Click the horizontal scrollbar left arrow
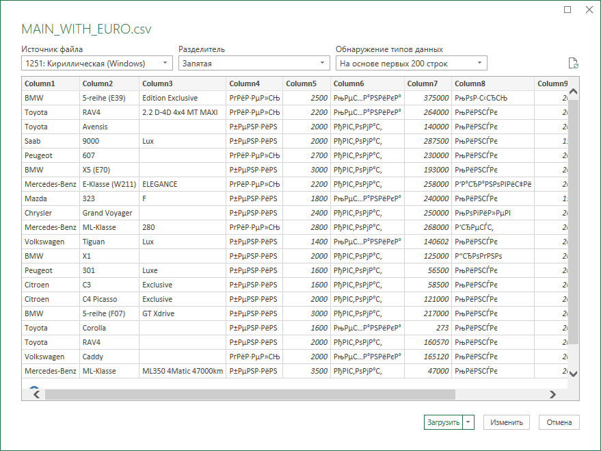 (x=36, y=394)
